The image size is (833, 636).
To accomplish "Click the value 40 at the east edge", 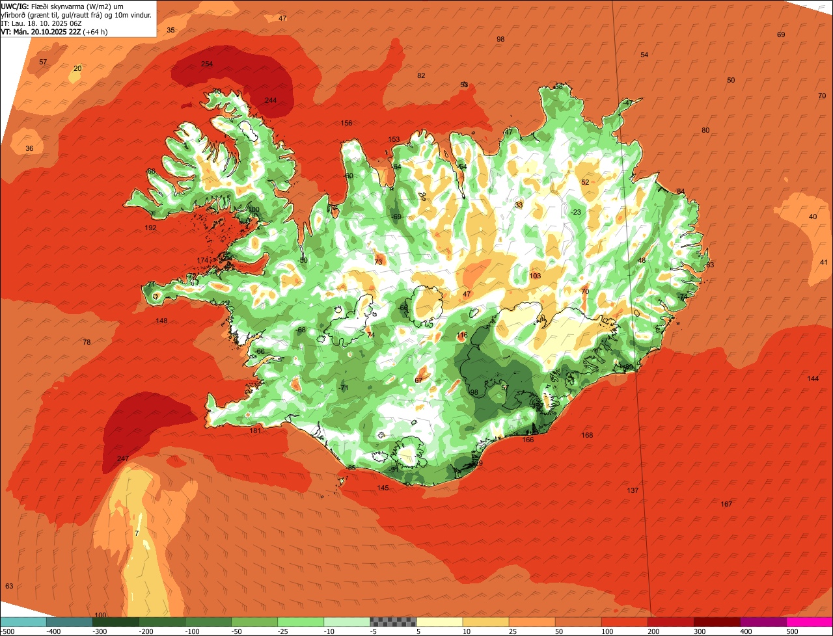I will click(x=813, y=217).
